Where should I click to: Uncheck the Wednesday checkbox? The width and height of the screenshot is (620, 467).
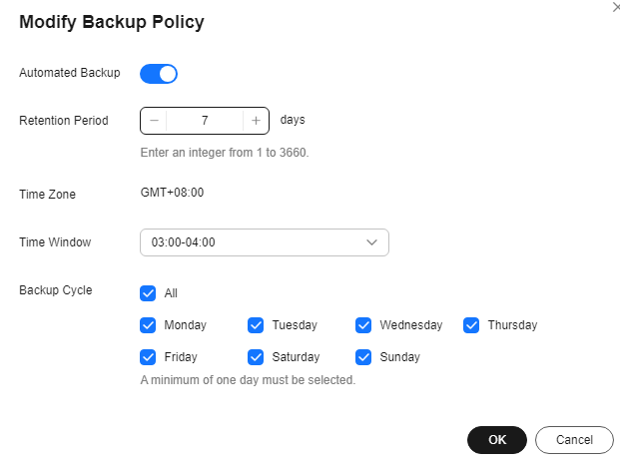click(x=364, y=325)
